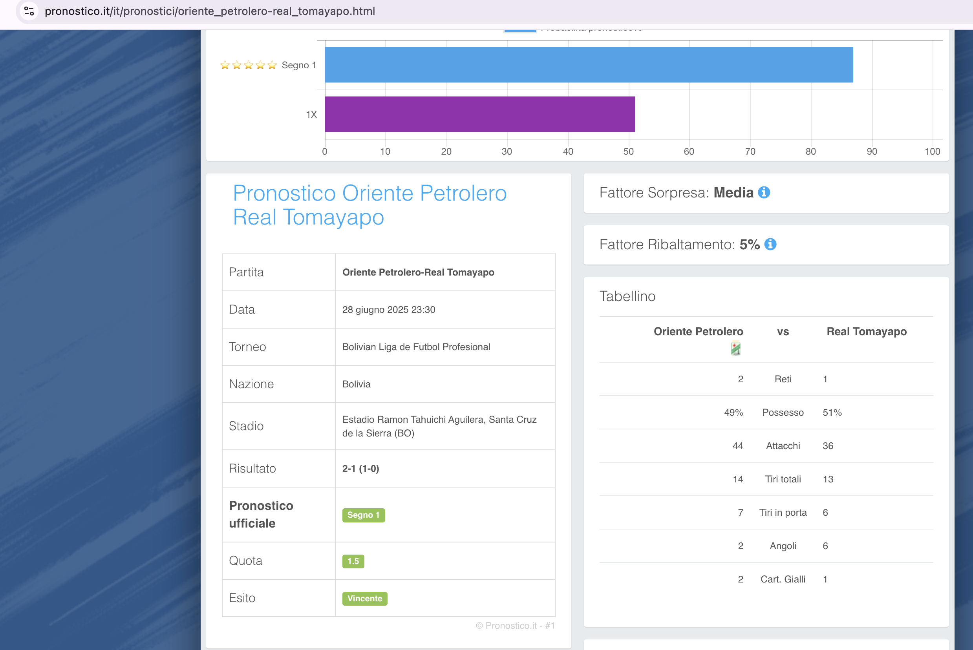Click the Tabellino heading
Viewport: 973px width, 650px height.
pos(628,296)
